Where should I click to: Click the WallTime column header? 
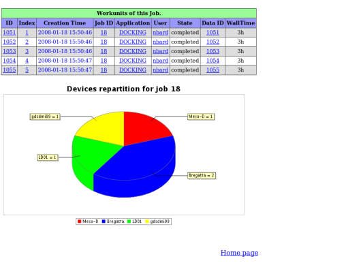click(x=240, y=23)
